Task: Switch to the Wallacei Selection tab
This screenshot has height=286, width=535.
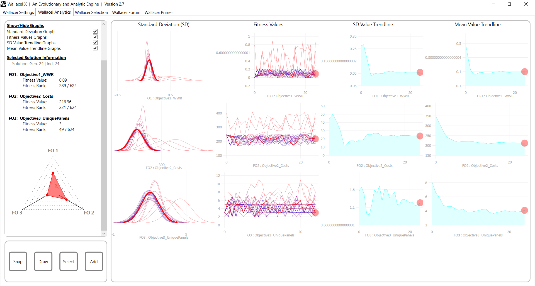Action: [x=91, y=12]
